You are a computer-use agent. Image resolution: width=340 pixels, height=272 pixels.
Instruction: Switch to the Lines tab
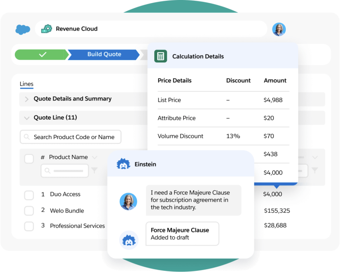click(27, 84)
